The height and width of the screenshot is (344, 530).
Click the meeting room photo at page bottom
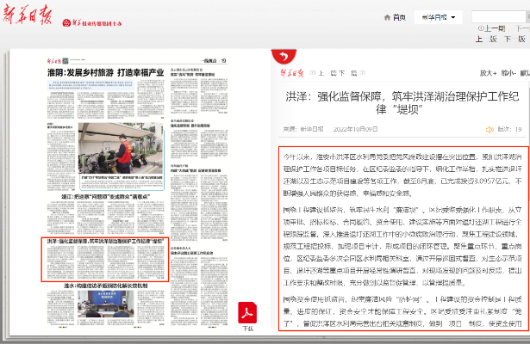pos(105,304)
